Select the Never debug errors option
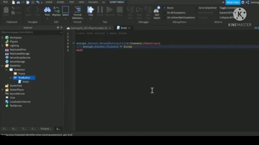Screen dimensions: 259x145 (x=169, y=8)
